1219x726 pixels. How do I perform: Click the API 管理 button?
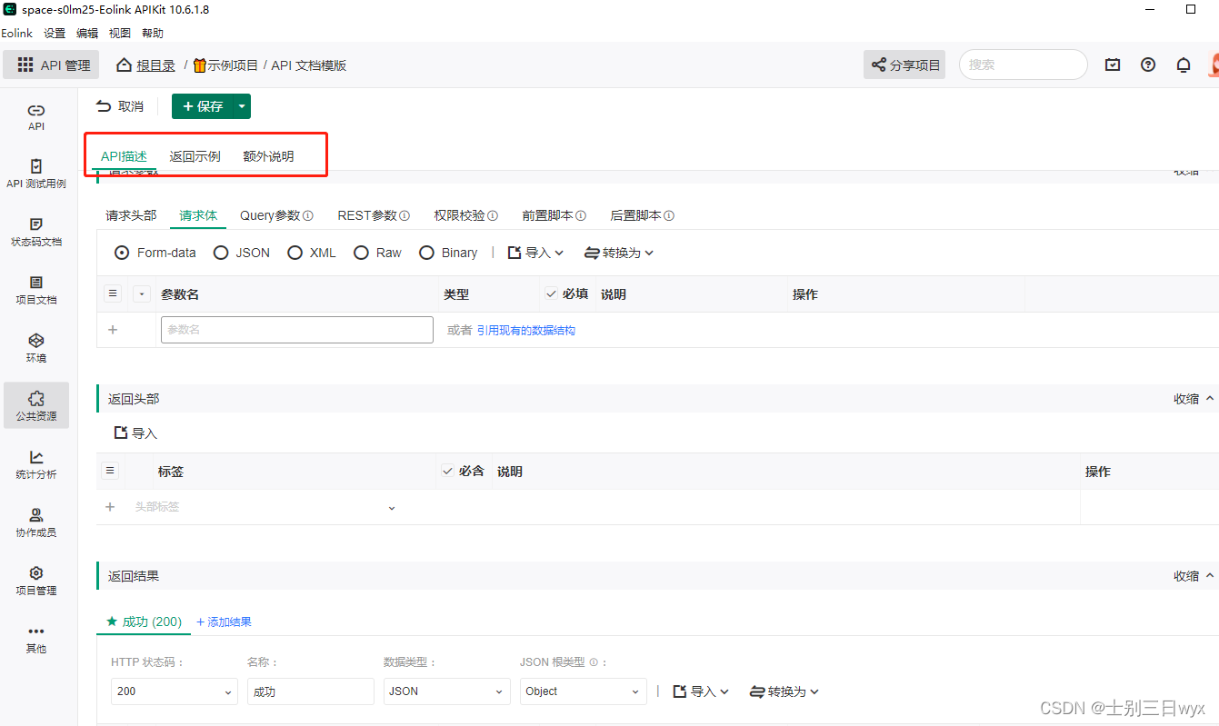[52, 65]
